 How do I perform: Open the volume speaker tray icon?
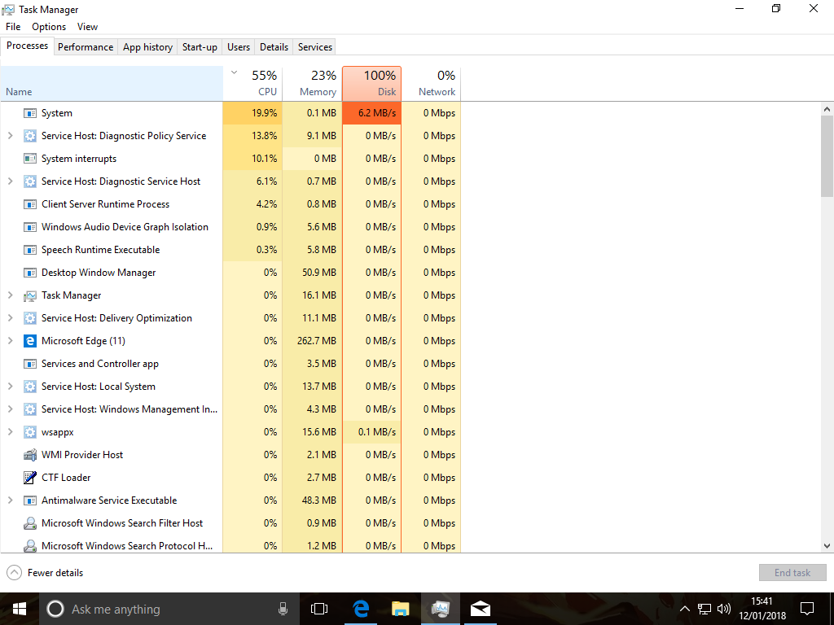[x=724, y=609]
